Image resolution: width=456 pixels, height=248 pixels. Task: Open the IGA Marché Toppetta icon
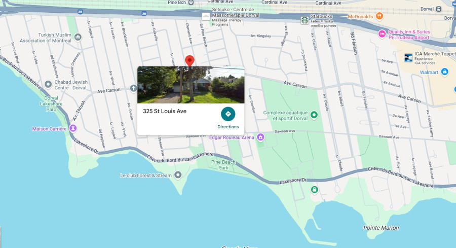(x=408, y=58)
